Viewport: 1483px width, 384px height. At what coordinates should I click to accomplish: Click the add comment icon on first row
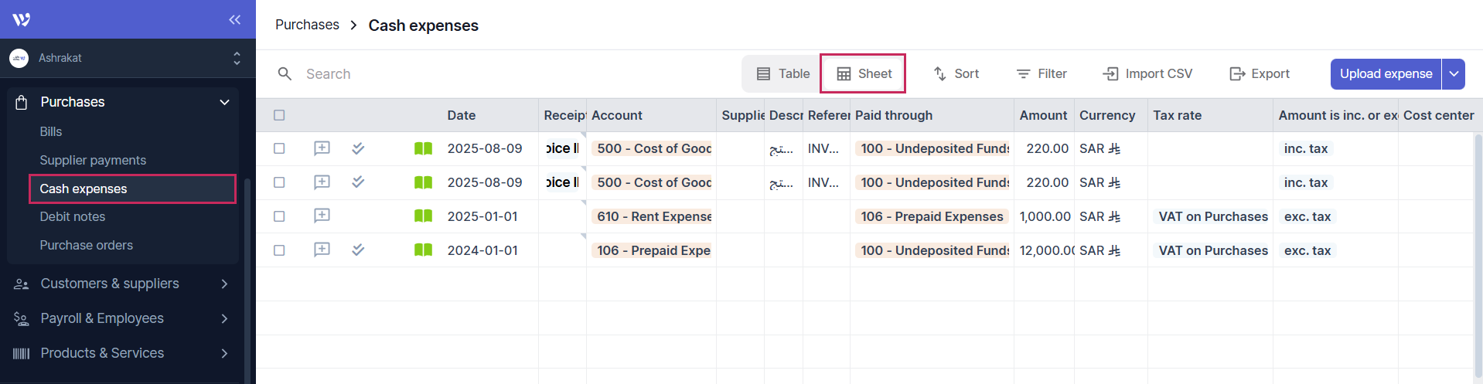(x=322, y=148)
